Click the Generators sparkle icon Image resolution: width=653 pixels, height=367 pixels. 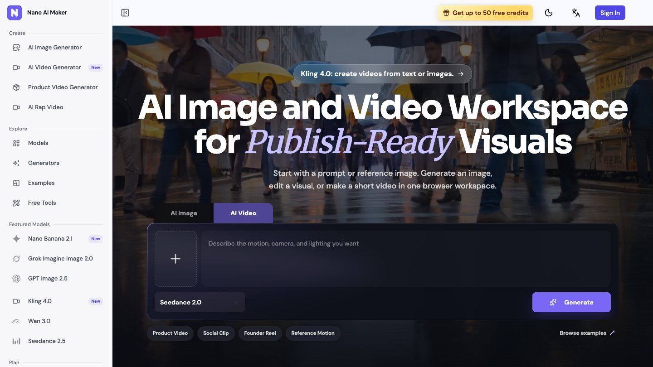[16, 163]
